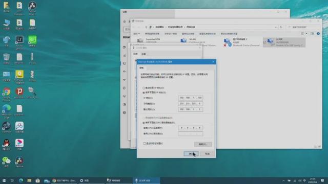Click the Network Connections search box
The height and width of the screenshot is (184, 328).
pos(303,27)
